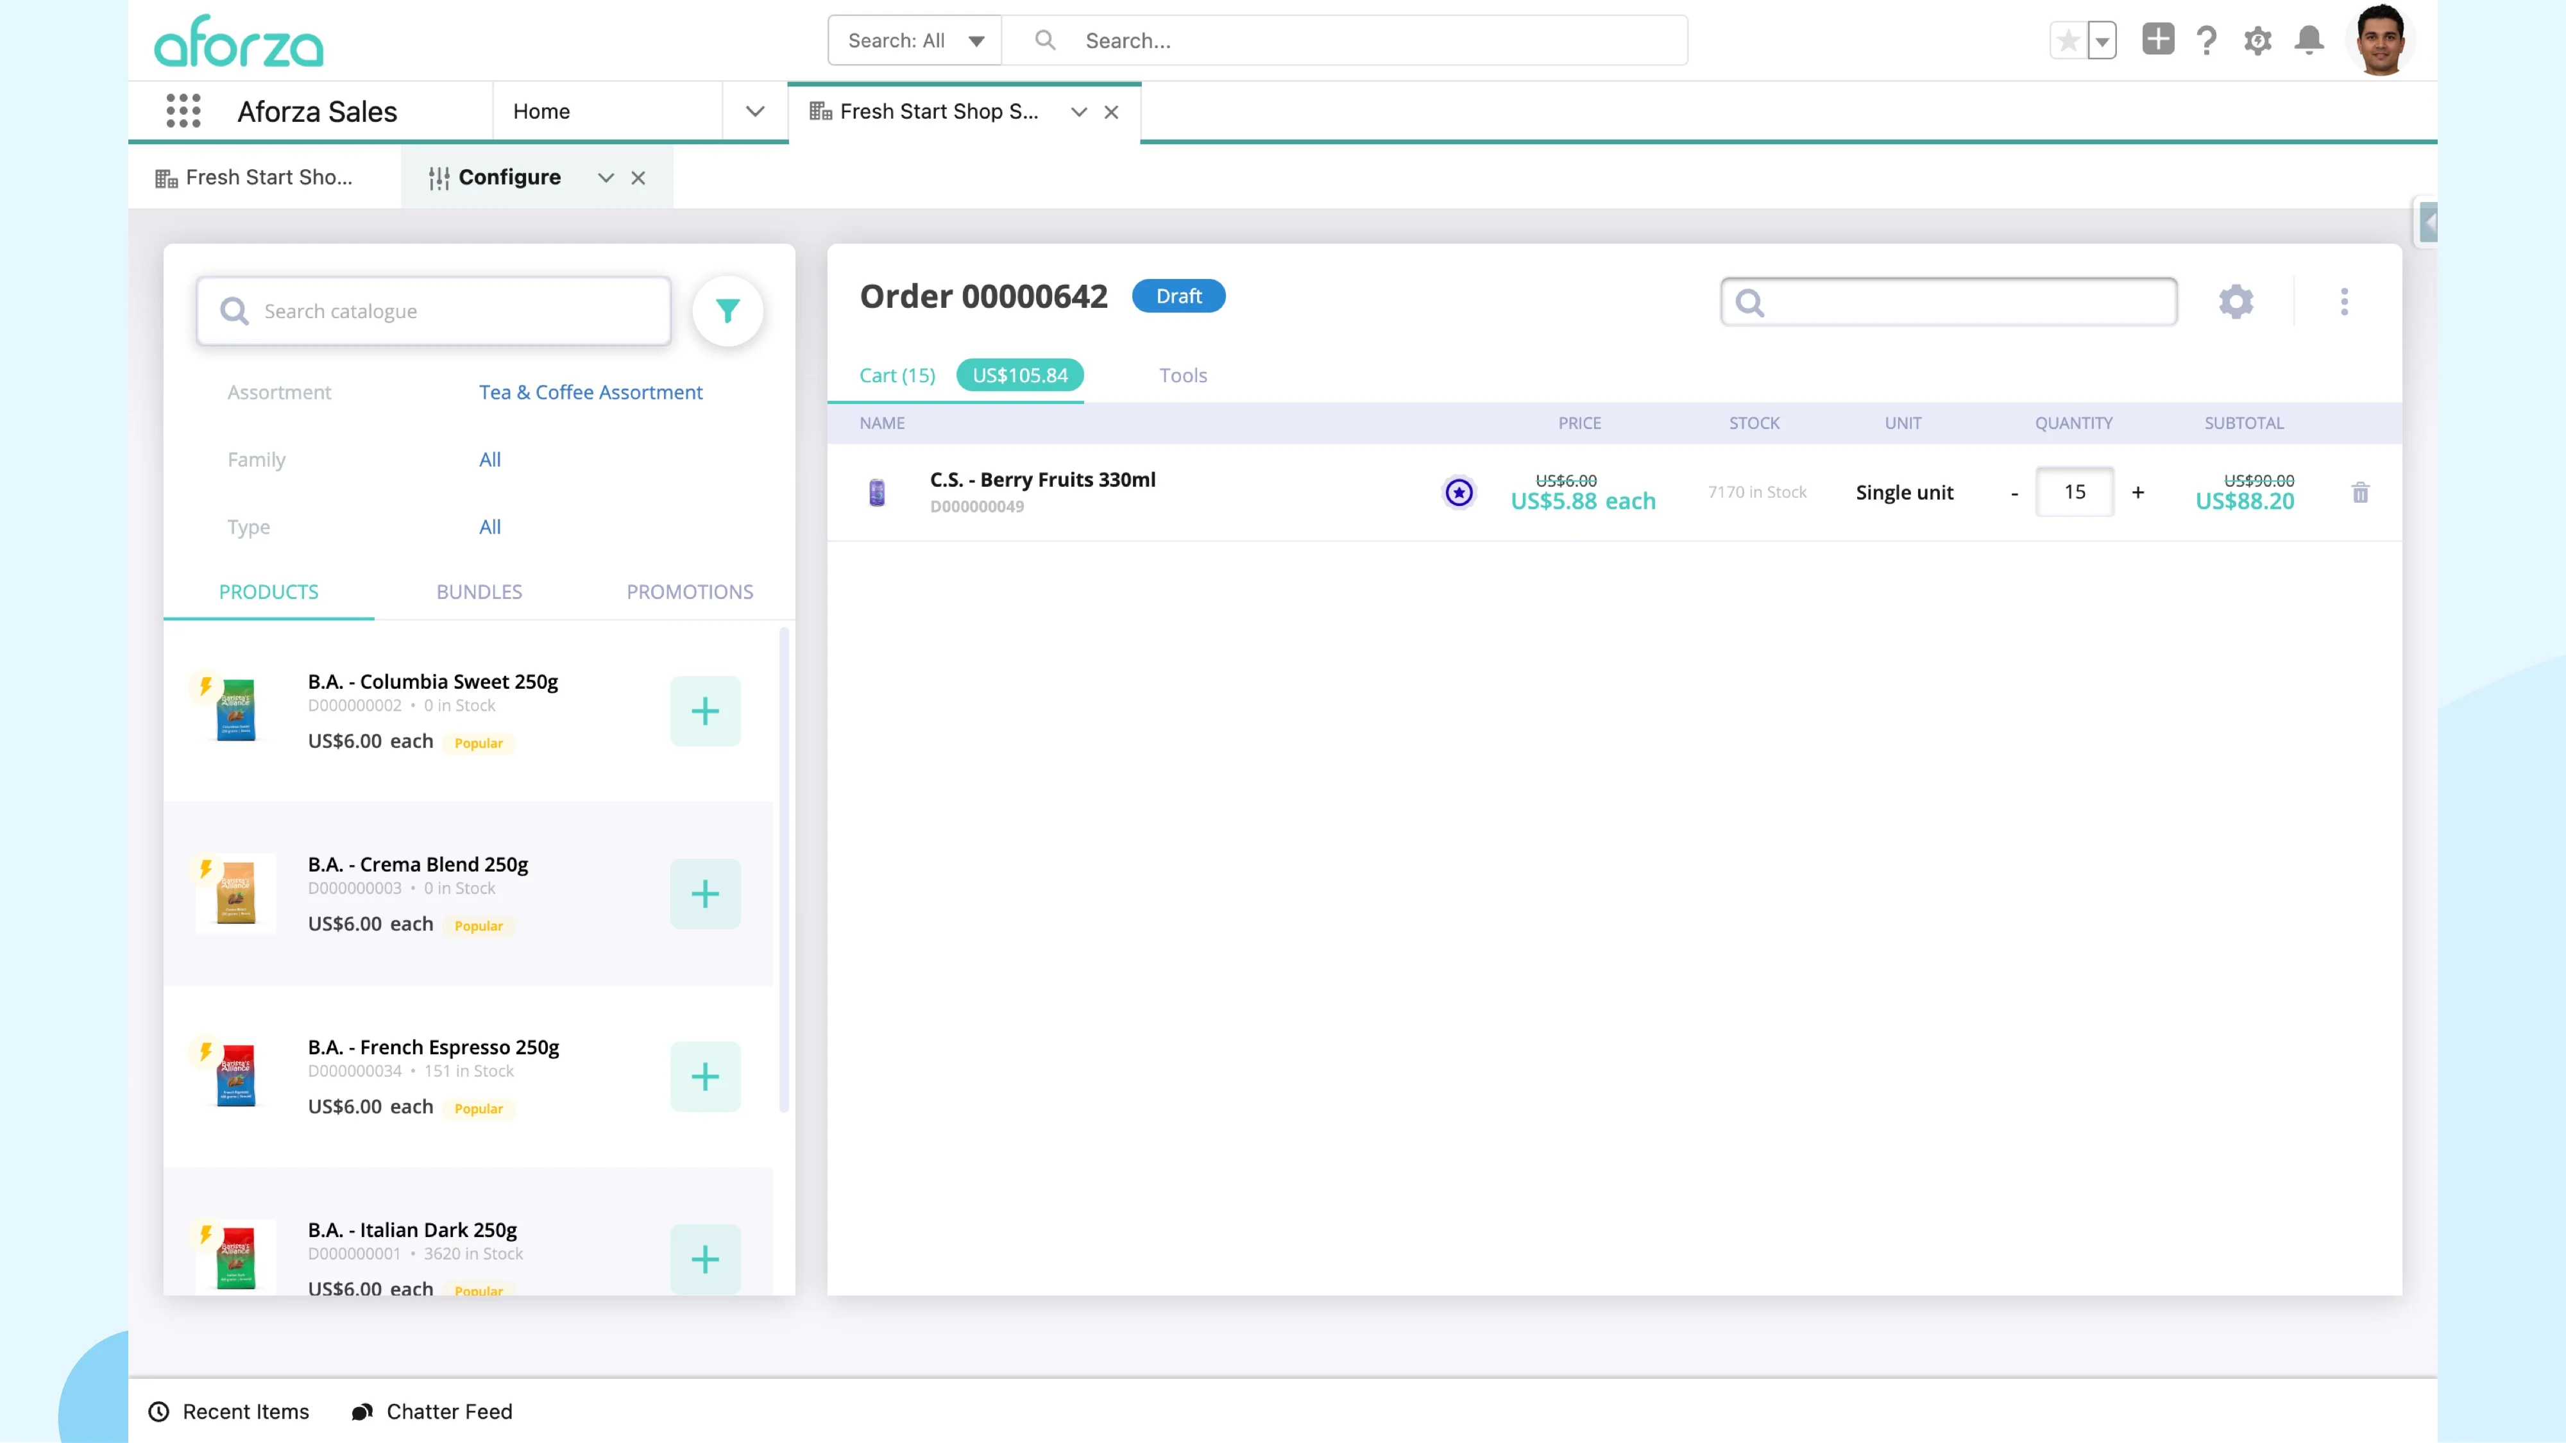Click the order search field
The image size is (2566, 1443).
[x=1948, y=301]
